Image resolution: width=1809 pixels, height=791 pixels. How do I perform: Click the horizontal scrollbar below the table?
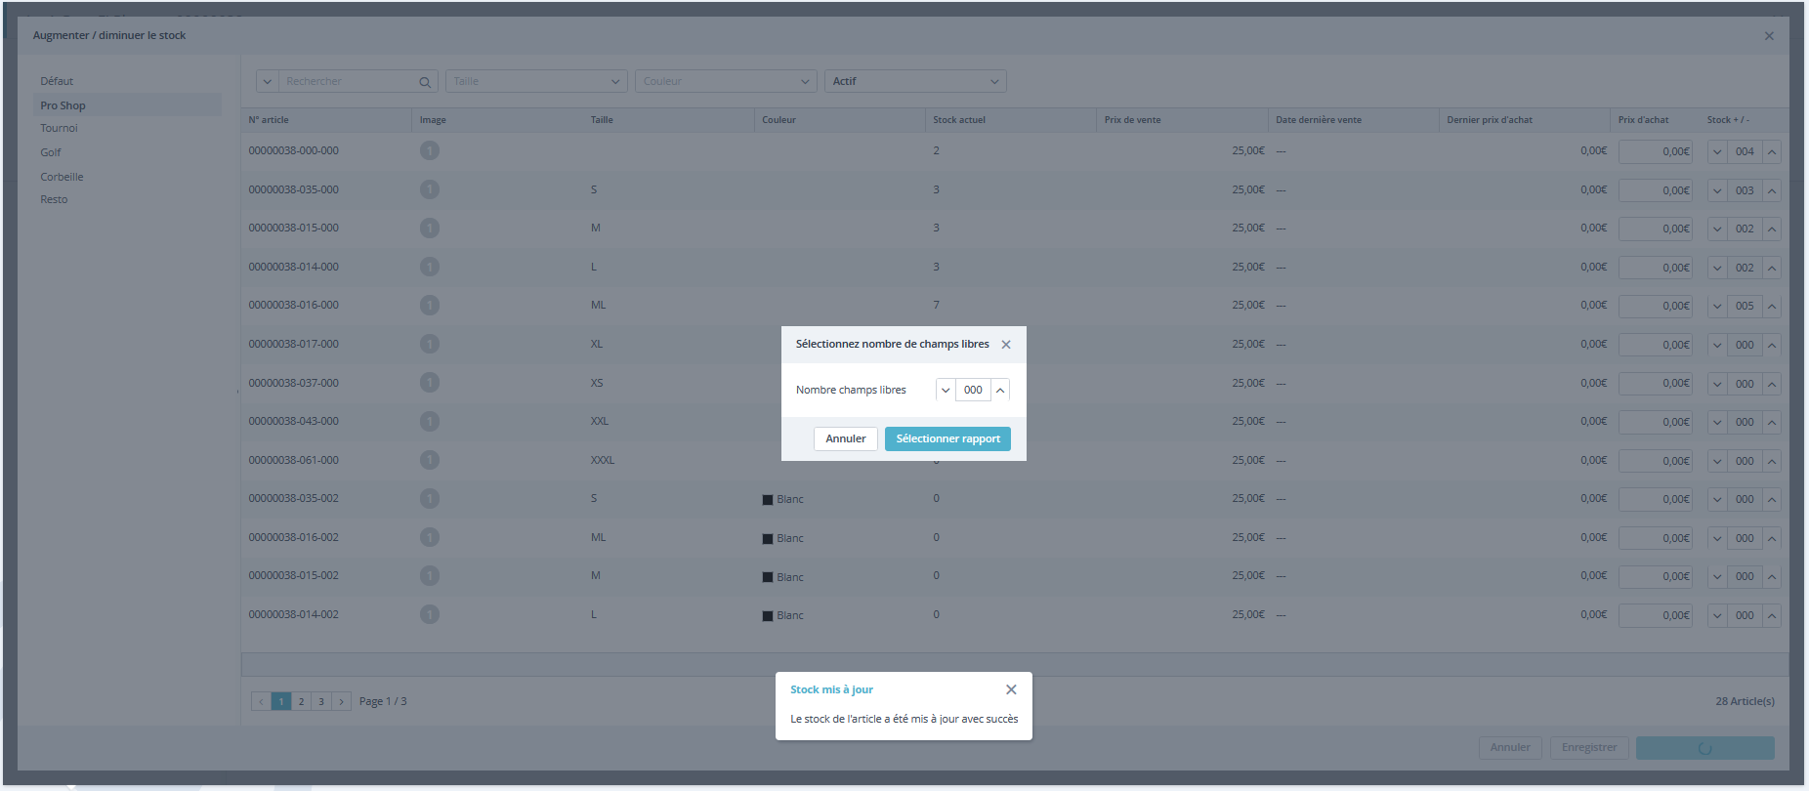coord(1015,664)
